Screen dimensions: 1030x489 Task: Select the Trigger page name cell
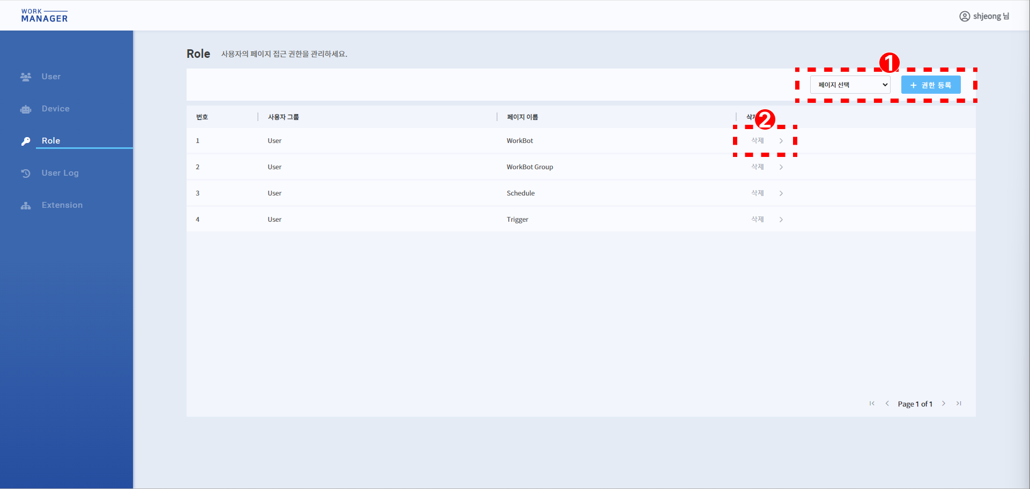pos(517,220)
